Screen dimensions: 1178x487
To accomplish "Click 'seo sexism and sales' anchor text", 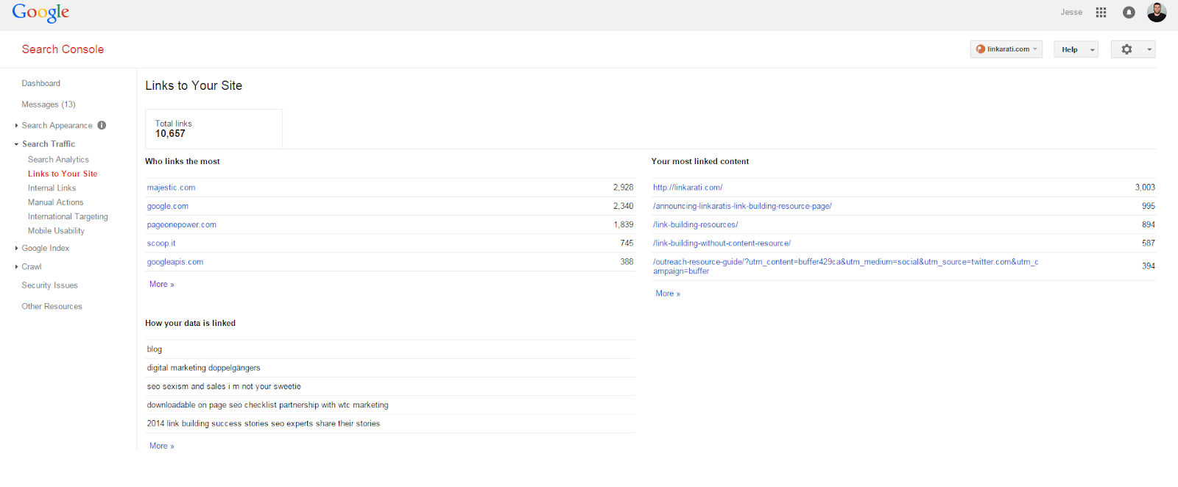I will [224, 387].
